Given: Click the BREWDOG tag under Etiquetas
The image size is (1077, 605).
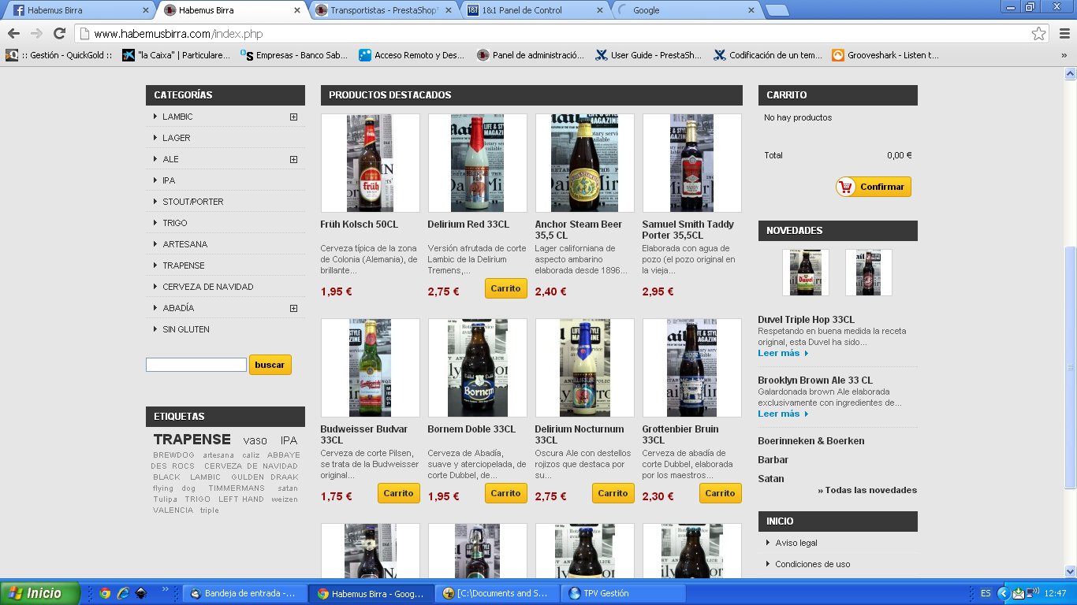Looking at the screenshot, I should tap(173, 455).
